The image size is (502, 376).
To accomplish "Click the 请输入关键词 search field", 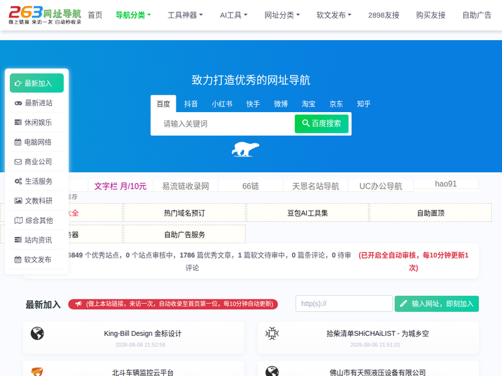I will pyautogui.click(x=224, y=123).
